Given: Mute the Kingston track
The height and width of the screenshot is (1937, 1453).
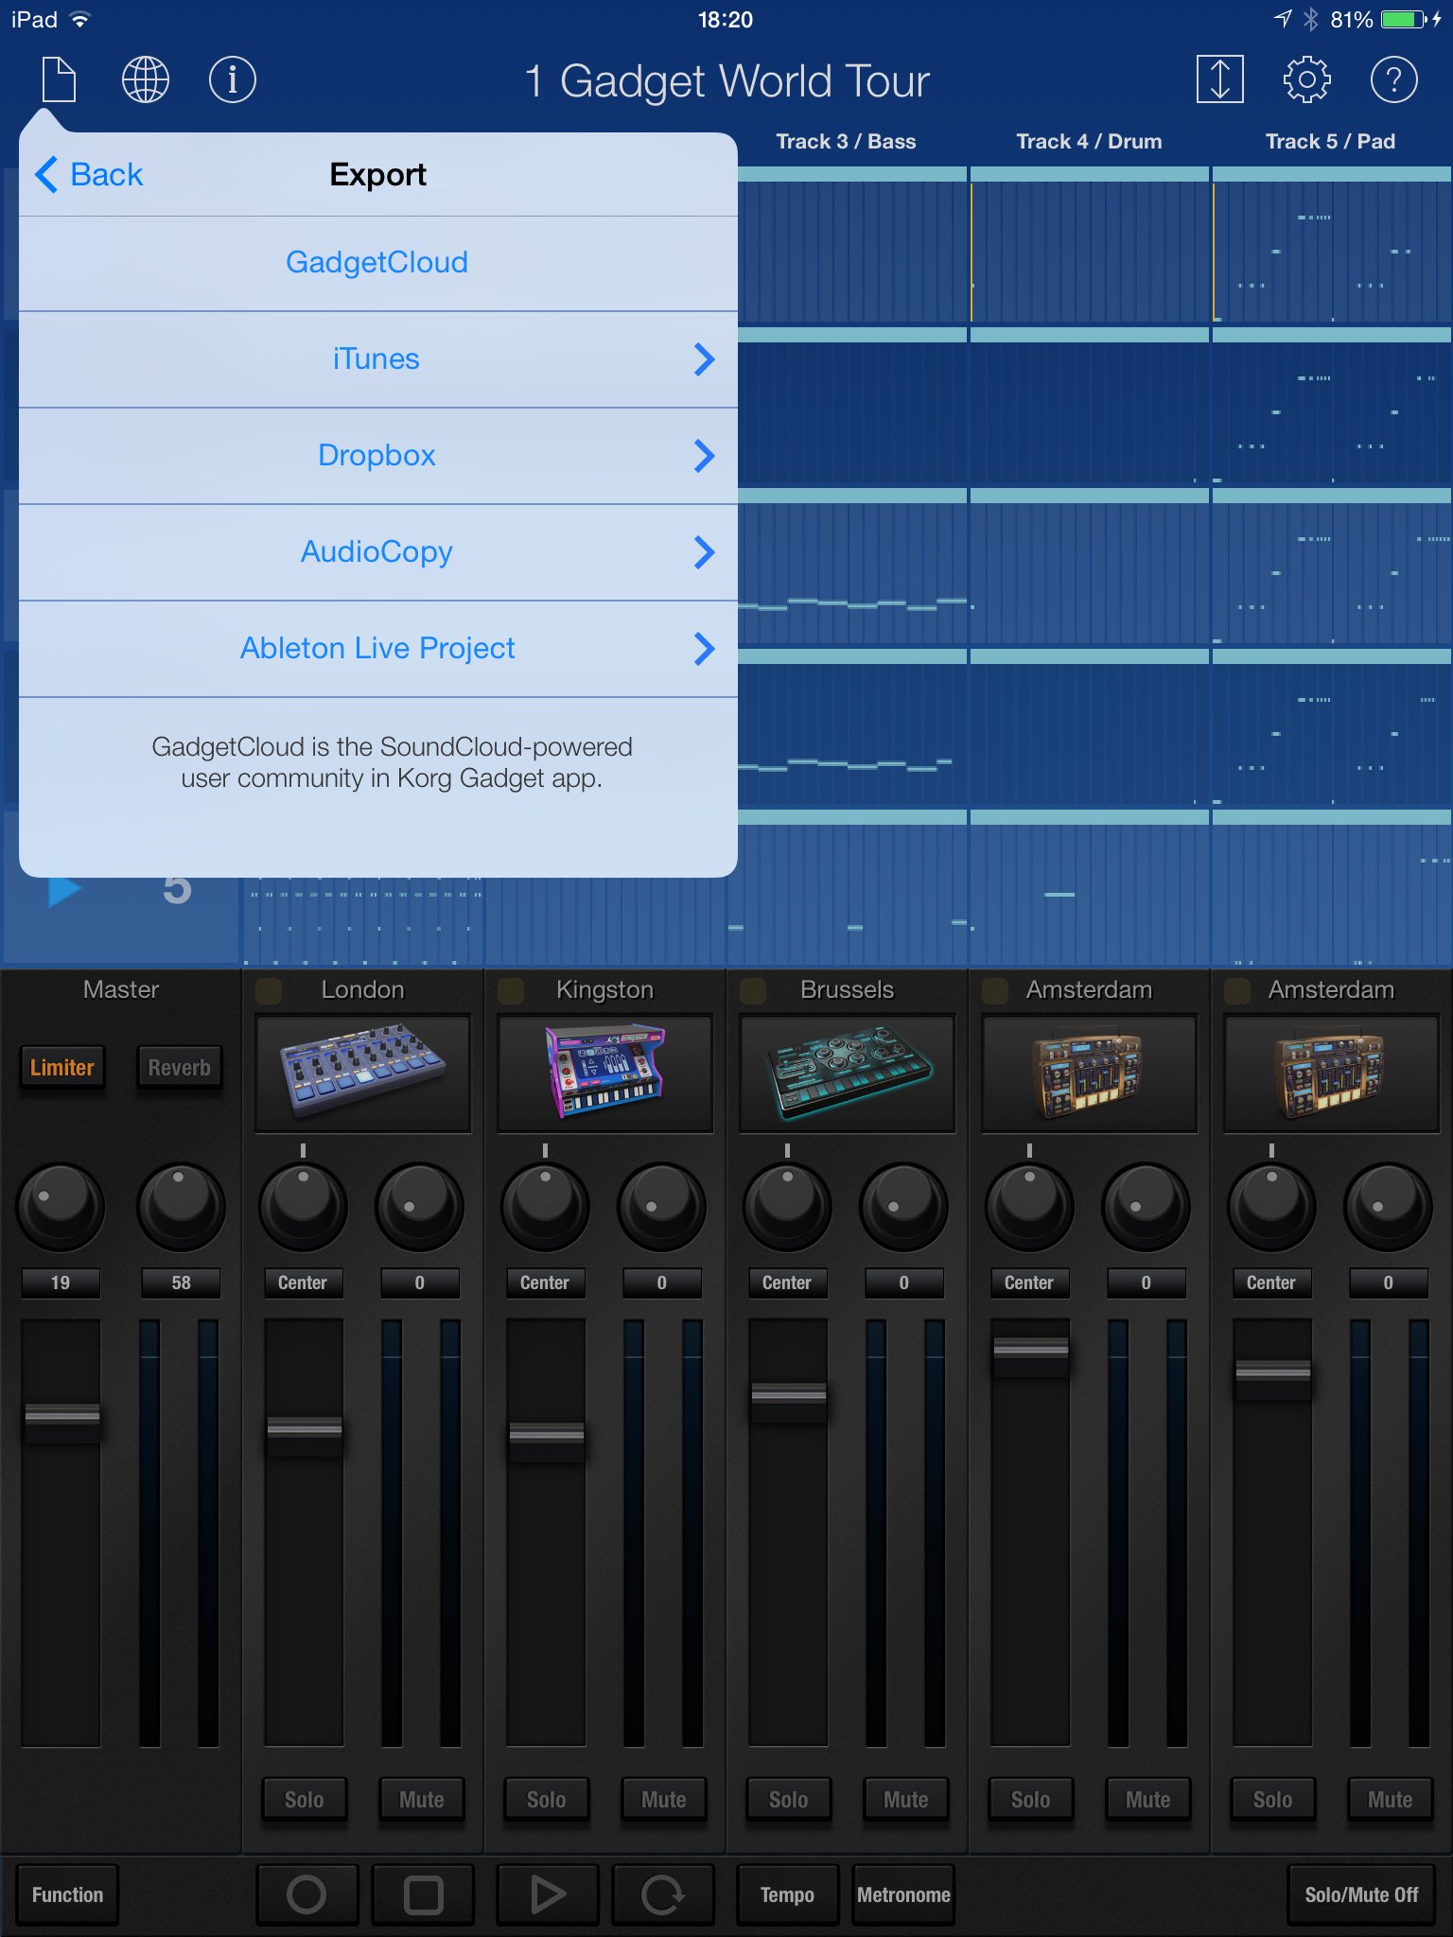Looking at the screenshot, I should pos(664,1800).
